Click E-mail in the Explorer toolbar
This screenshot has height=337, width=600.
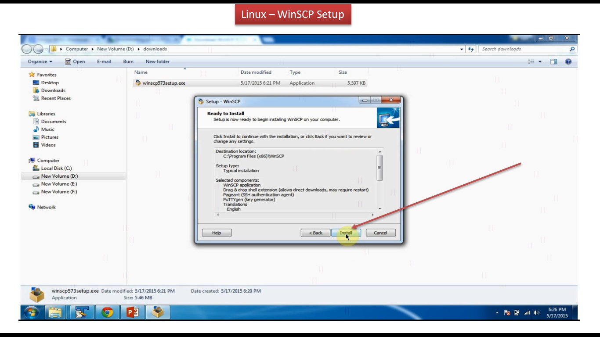104,61
